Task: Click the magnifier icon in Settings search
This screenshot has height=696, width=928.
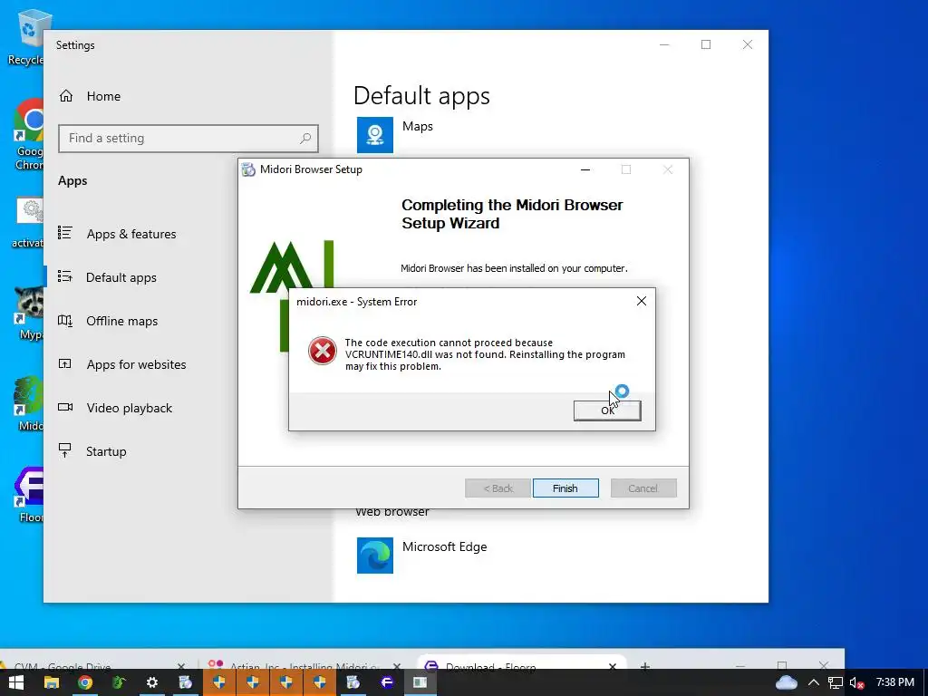Action: pyautogui.click(x=305, y=139)
